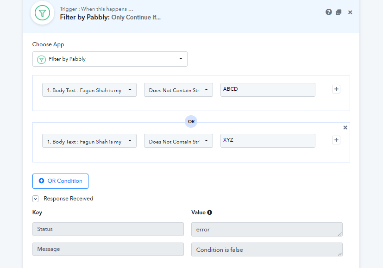The image size is (383, 268).
Task: Open the help question mark icon
Action: pyautogui.click(x=328, y=12)
